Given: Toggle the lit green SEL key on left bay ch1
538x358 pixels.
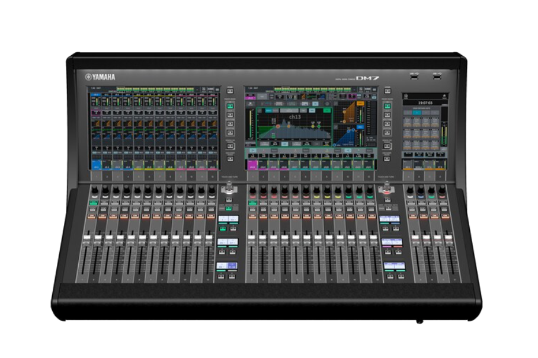Looking at the screenshot, I should point(94,203).
